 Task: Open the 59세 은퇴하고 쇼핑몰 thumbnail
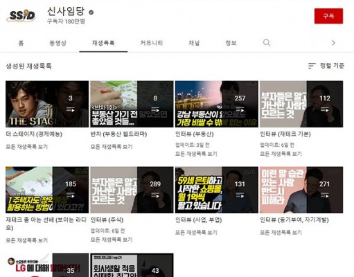tap(217, 190)
